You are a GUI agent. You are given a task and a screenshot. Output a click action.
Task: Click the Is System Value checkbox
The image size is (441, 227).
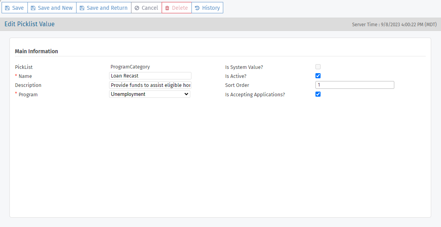[318, 67]
